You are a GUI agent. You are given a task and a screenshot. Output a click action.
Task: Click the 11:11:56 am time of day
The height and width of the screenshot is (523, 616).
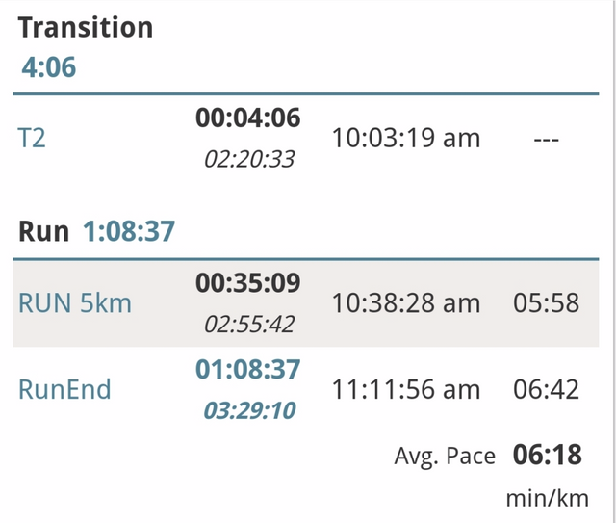pos(405,389)
